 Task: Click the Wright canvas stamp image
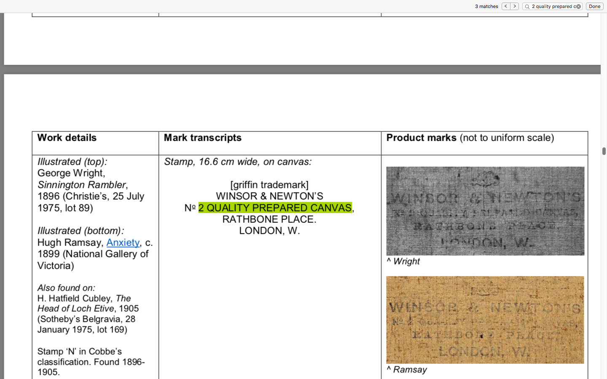[485, 211]
